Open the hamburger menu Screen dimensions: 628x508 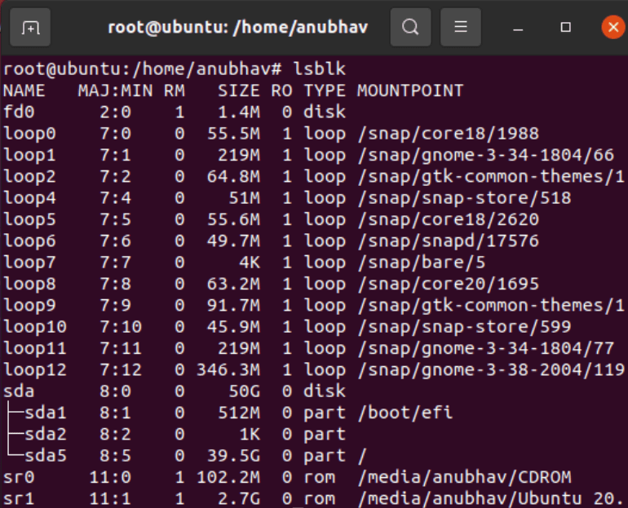coord(461,28)
